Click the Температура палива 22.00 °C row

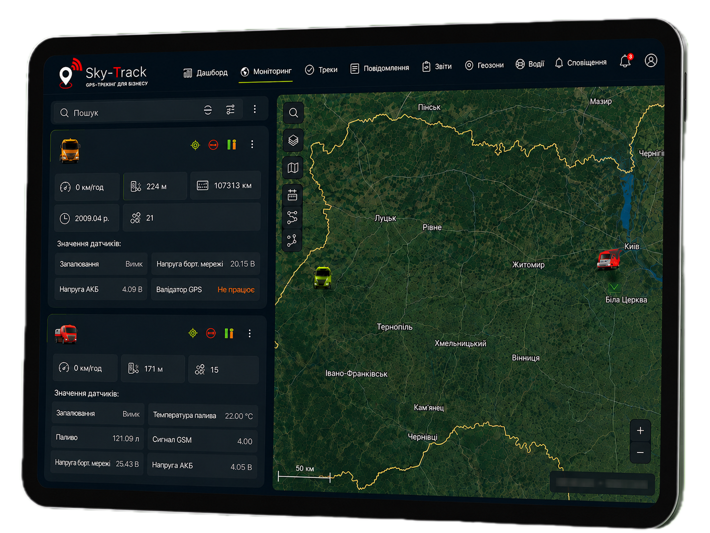coord(203,416)
